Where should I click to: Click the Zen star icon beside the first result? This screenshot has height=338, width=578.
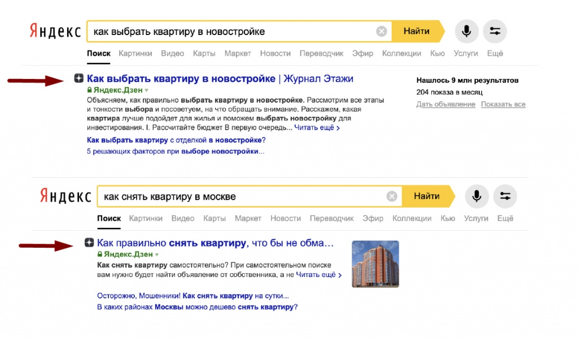tap(78, 78)
